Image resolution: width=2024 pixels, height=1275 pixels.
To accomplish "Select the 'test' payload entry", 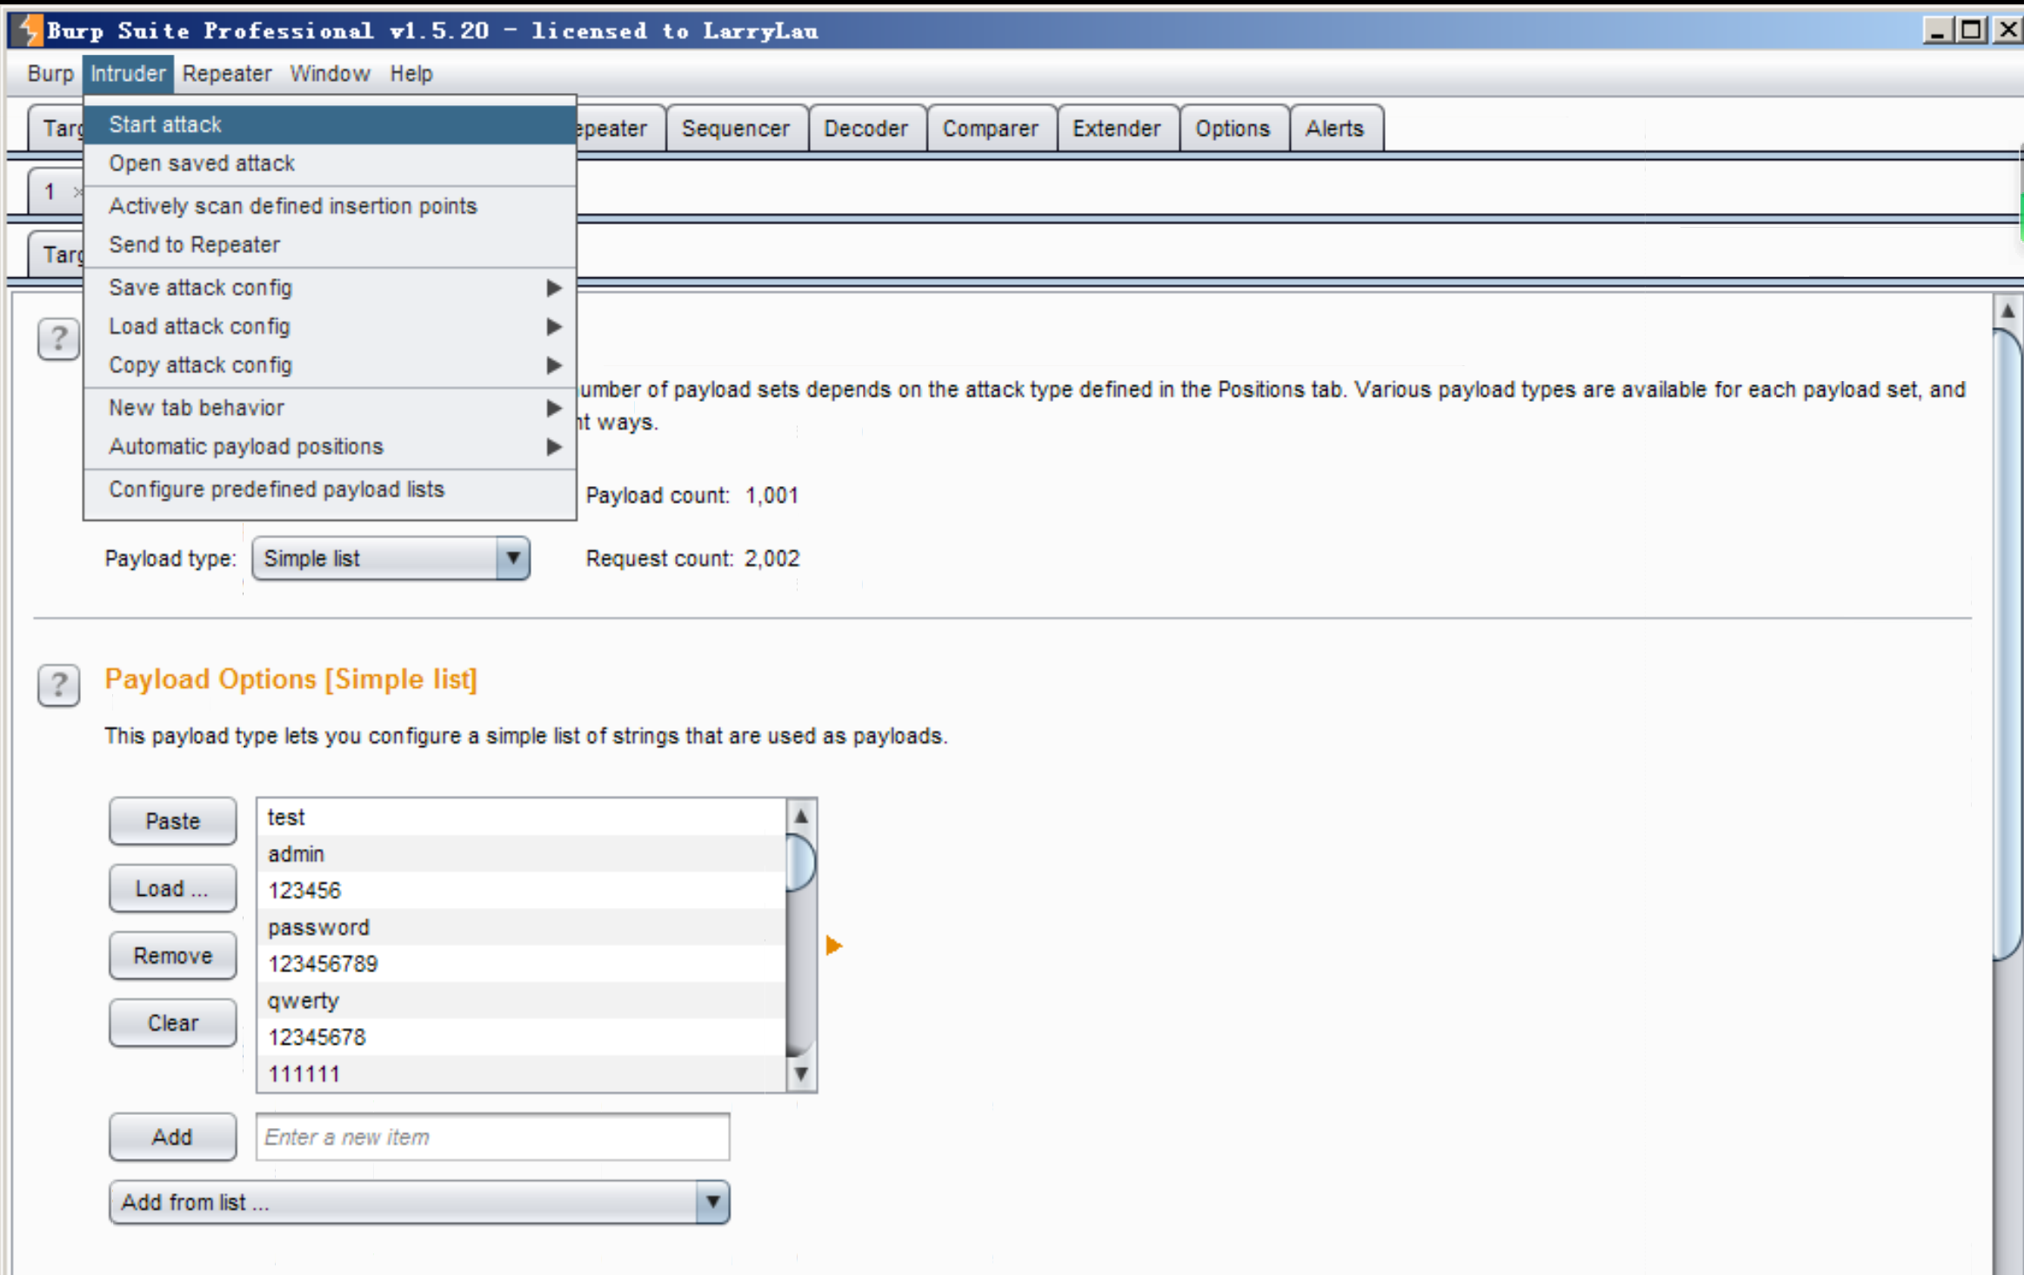I will pyautogui.click(x=521, y=818).
